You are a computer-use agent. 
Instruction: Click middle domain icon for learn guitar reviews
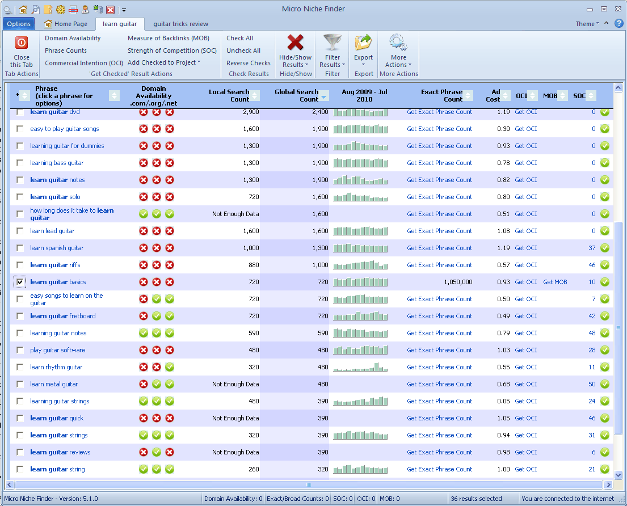click(x=157, y=452)
